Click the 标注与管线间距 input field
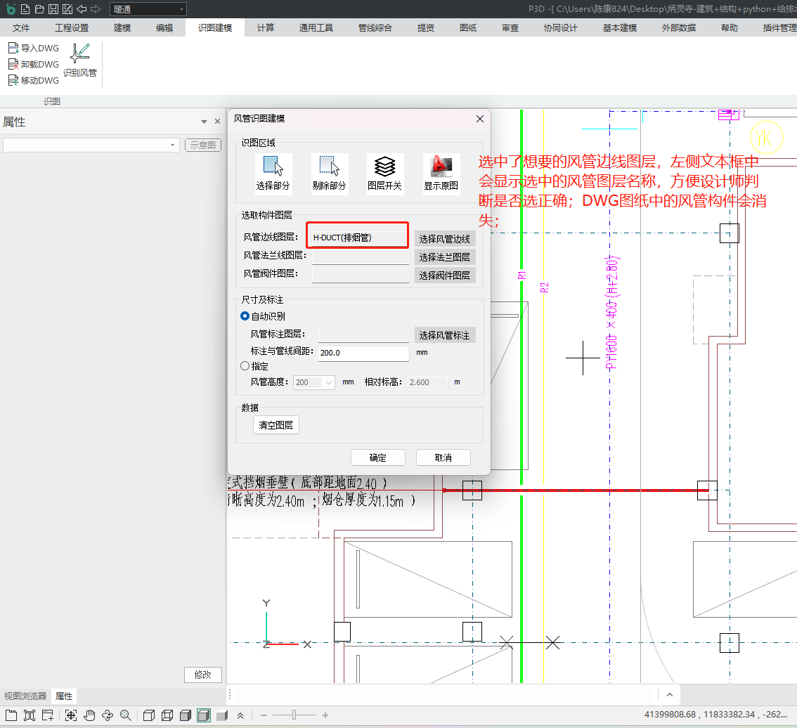The width and height of the screenshot is (797, 728). click(363, 353)
